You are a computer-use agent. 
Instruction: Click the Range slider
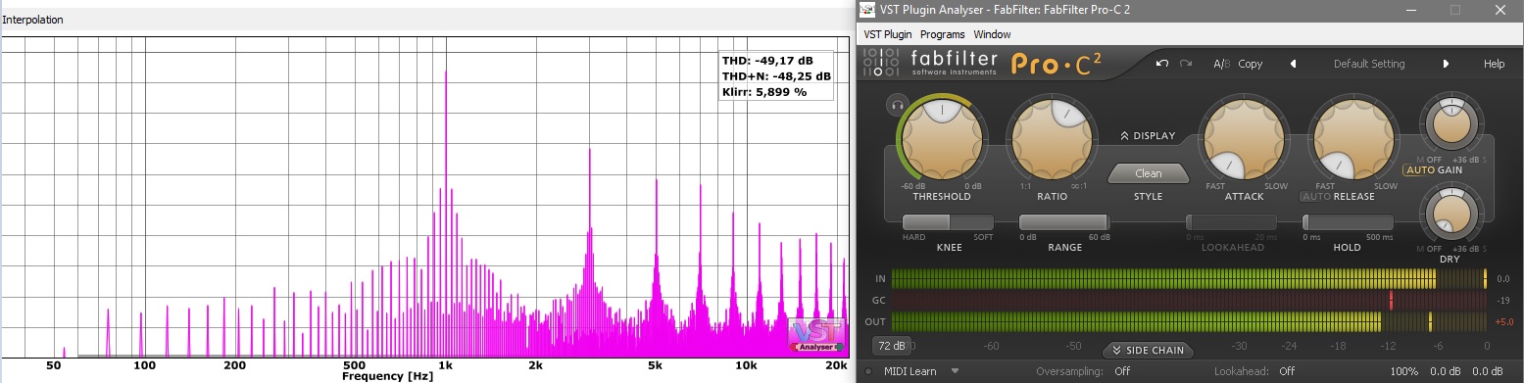(1064, 223)
